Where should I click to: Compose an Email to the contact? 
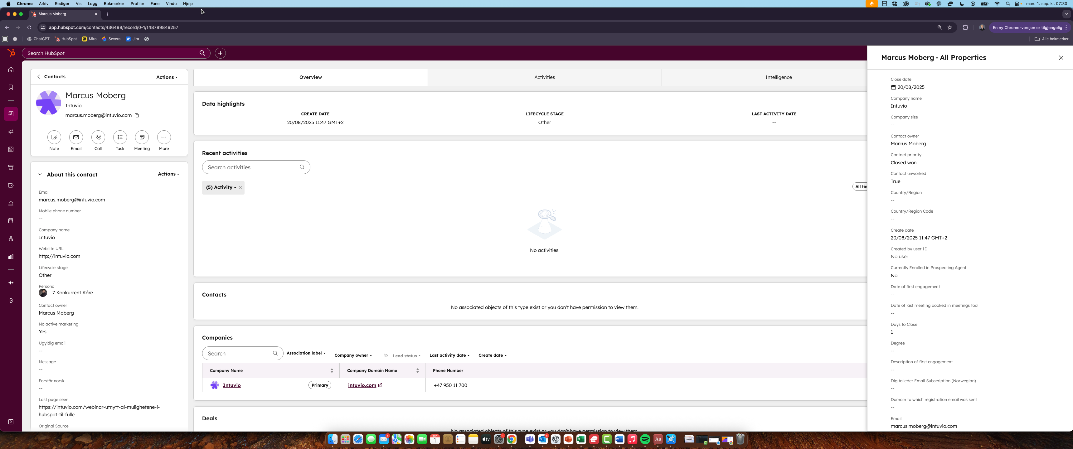76,137
